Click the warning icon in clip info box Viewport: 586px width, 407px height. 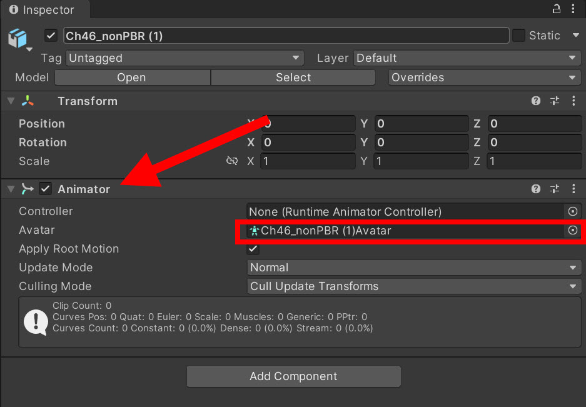point(36,322)
